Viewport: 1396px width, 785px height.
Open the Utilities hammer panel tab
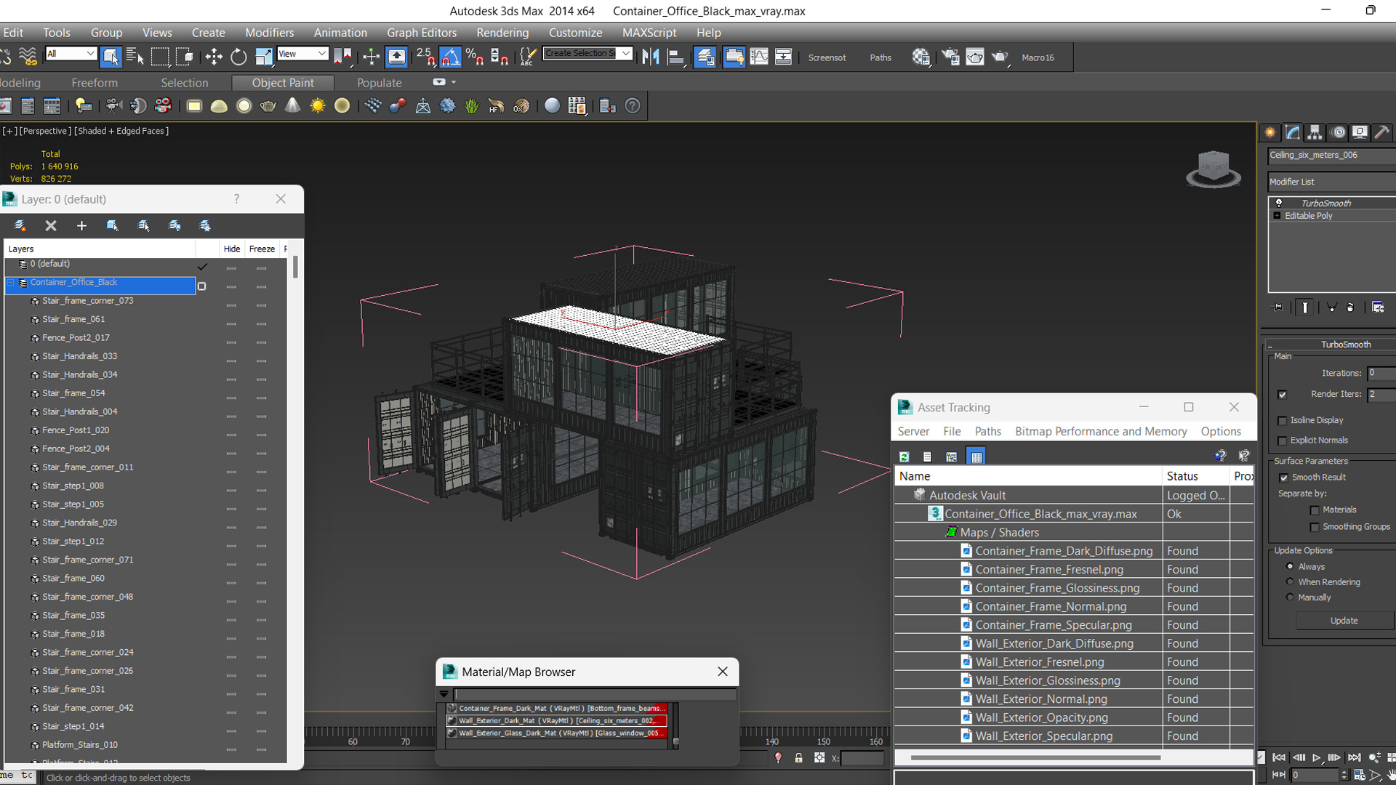pyautogui.click(x=1382, y=132)
